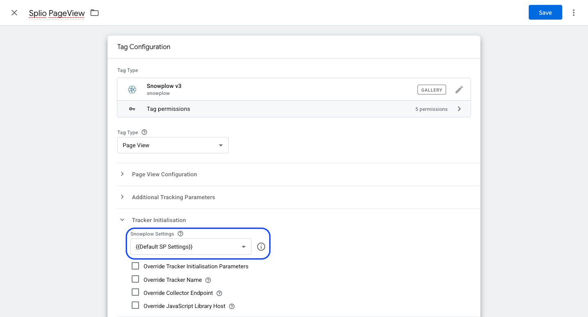Toggle Override JavaScript Library Host checkbox
The image size is (588, 317).
135,306
